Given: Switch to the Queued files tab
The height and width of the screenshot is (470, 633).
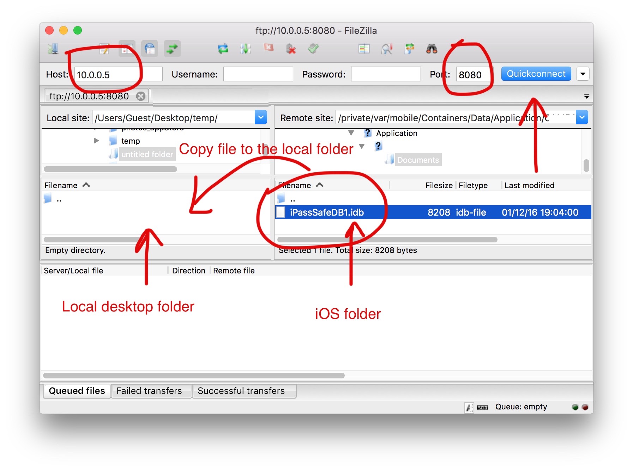Looking at the screenshot, I should point(77,391).
